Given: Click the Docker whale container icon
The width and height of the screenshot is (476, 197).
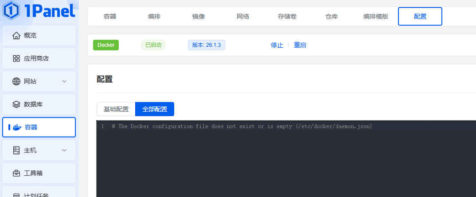Looking at the screenshot, I should click(17, 127).
